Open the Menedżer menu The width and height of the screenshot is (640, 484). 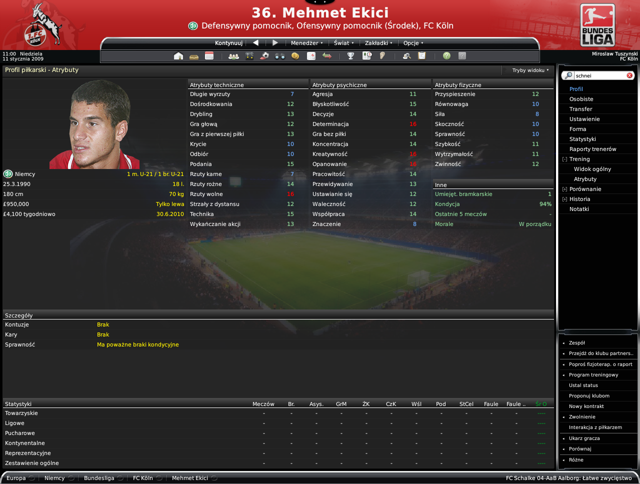coord(306,43)
